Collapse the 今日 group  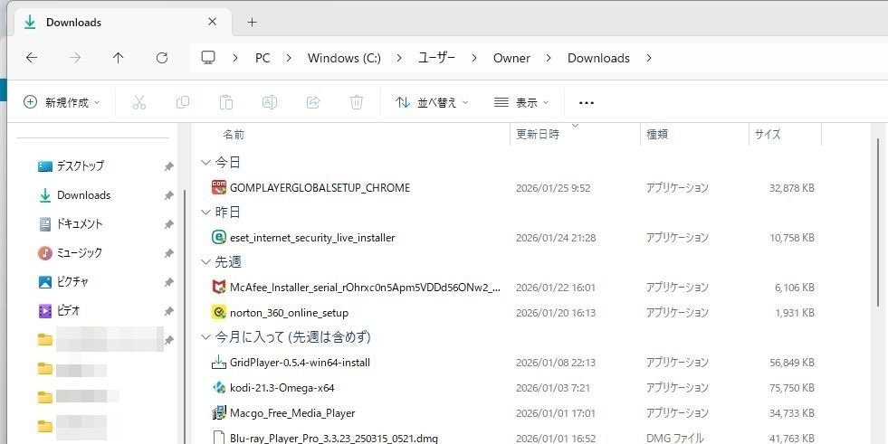205,163
